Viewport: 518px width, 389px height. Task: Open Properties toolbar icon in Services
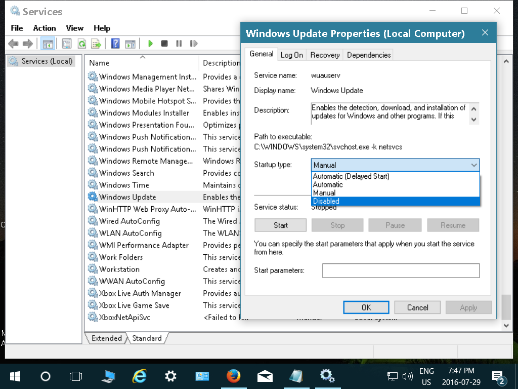(67, 44)
